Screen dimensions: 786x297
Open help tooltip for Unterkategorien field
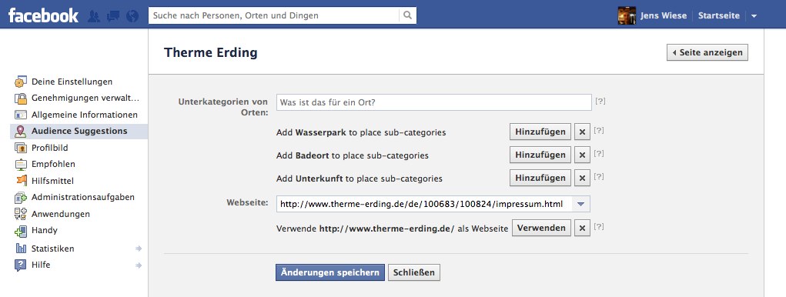600,101
